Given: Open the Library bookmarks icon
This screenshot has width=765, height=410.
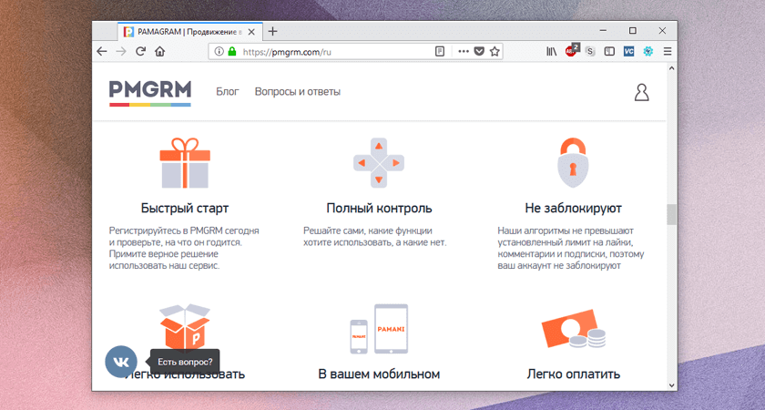Looking at the screenshot, I should 551,51.
